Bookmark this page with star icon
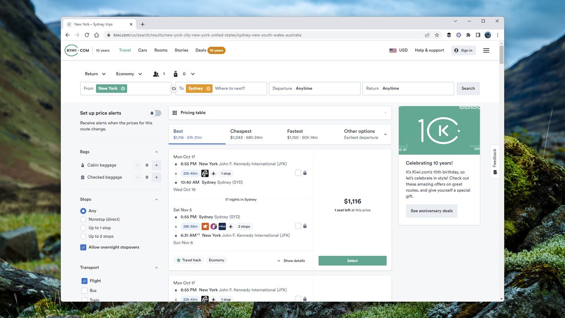Image resolution: width=565 pixels, height=318 pixels. click(437, 35)
